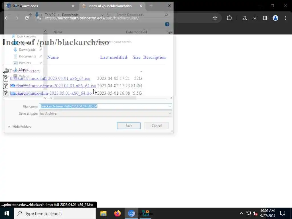Screen dimensions: 292x219
Task: Select Documents folder in dialog sidebar
Action: click(x=27, y=56)
